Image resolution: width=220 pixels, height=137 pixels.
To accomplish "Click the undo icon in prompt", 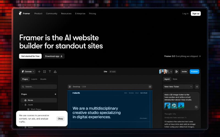I will (196, 107).
